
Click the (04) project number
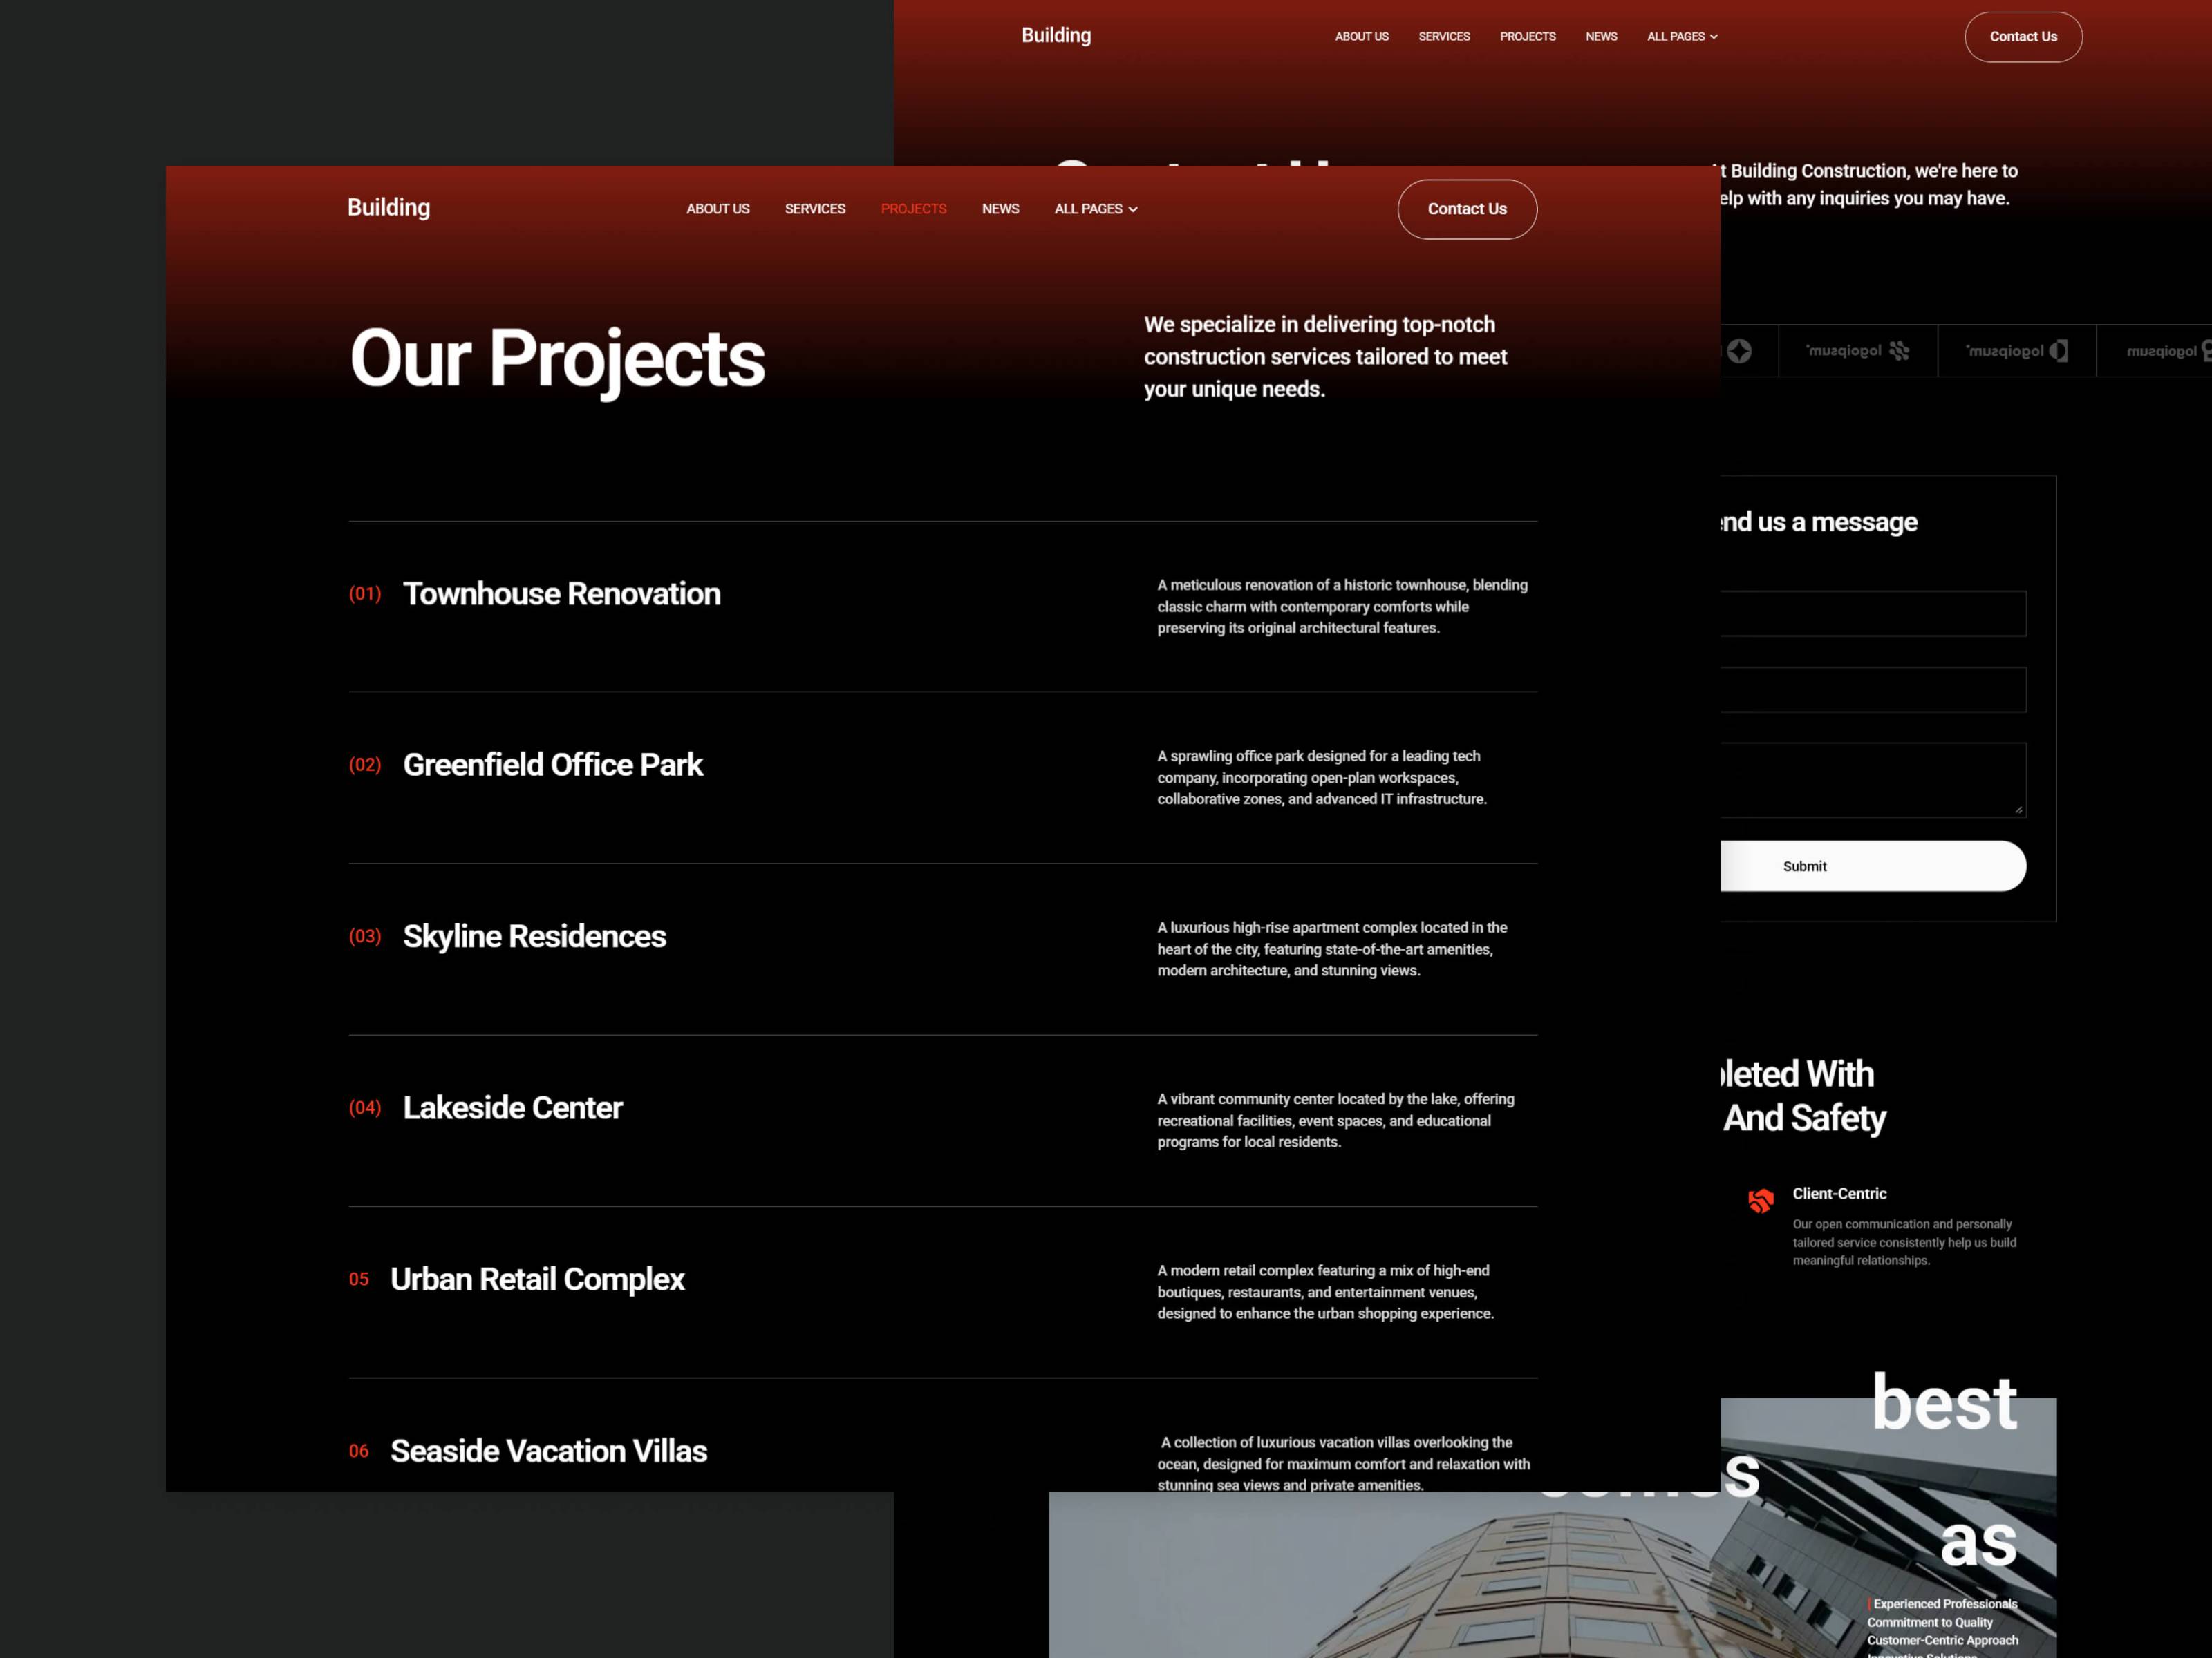click(x=365, y=1107)
